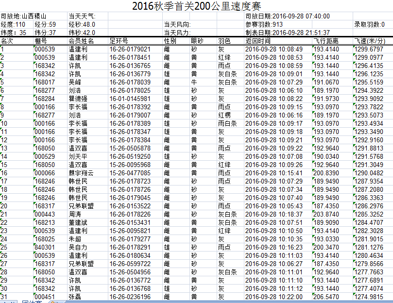The width and height of the screenshot is (393, 303).
Task: Select feather color 雨白条 in row 10
Action: [227, 123]
